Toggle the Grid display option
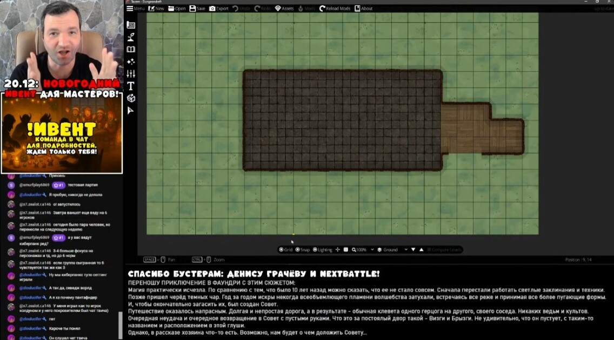 286,250
